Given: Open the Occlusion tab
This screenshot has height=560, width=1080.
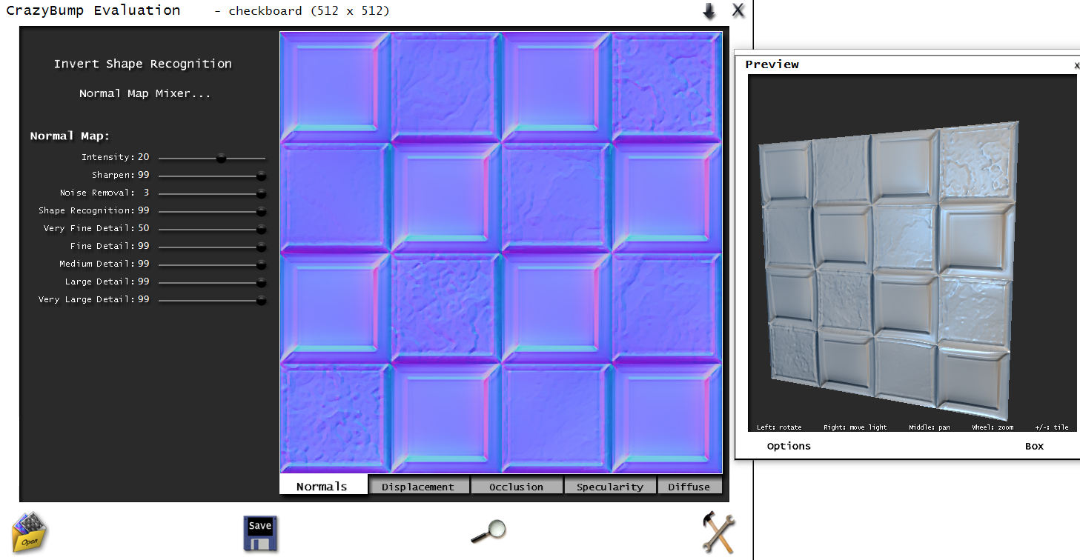Looking at the screenshot, I should [516, 487].
